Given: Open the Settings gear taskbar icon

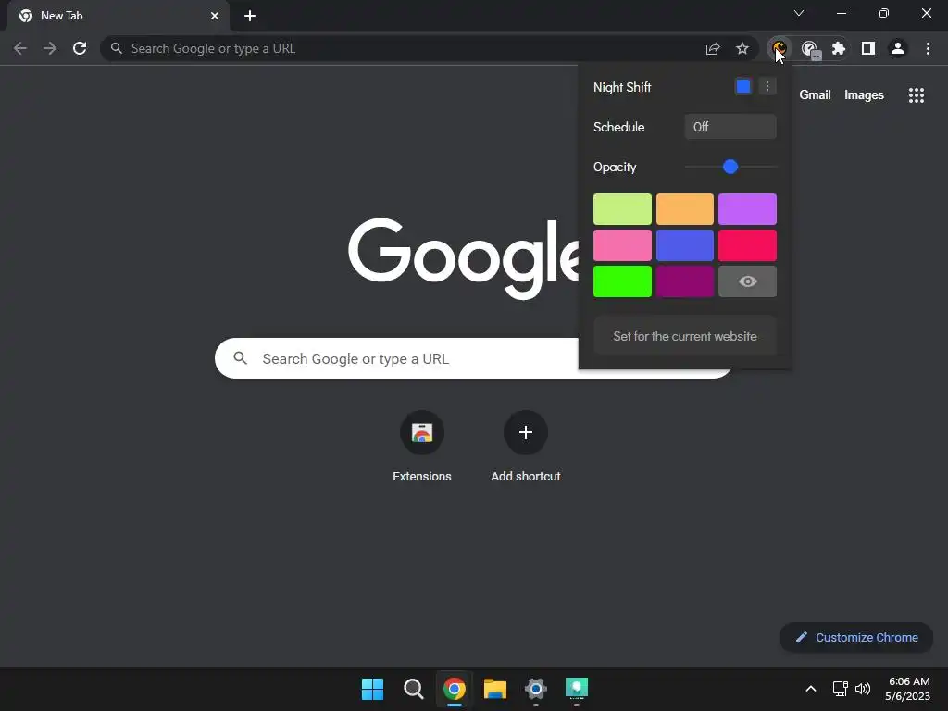Looking at the screenshot, I should [x=536, y=689].
